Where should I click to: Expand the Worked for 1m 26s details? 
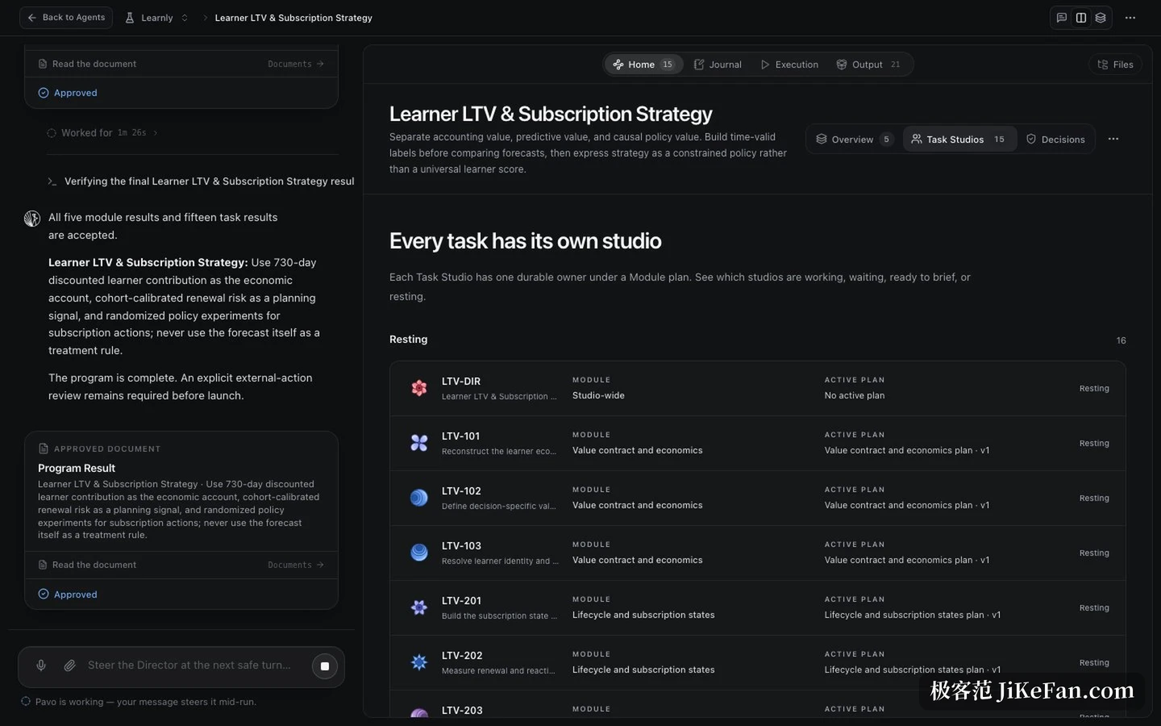click(x=102, y=133)
